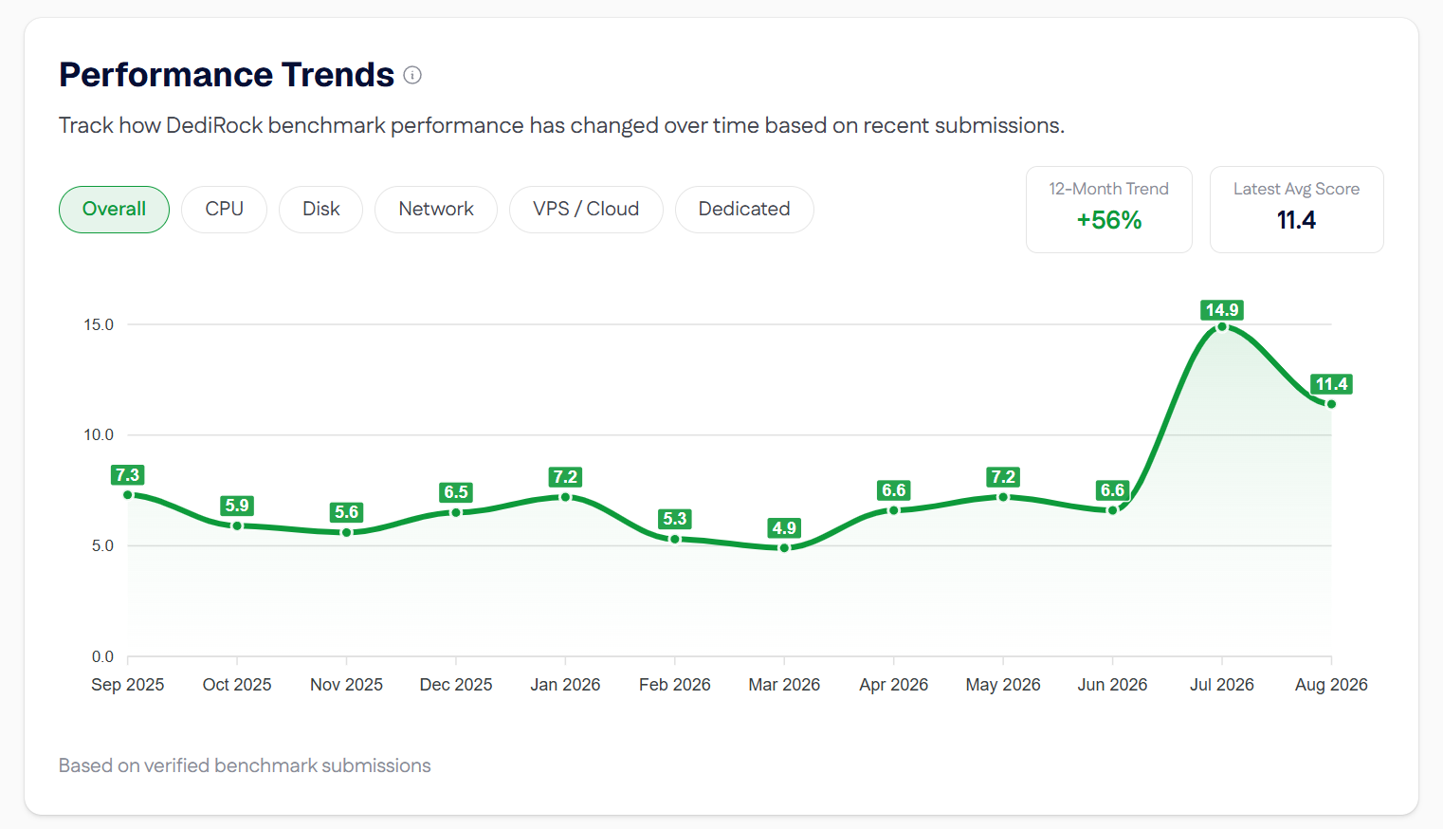The height and width of the screenshot is (829, 1443).
Task: Click the Latest Avg Score card
Action: [1296, 210]
